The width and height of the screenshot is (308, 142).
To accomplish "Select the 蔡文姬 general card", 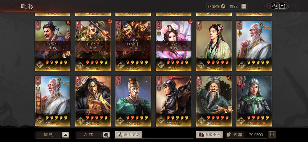I will pos(214,46).
